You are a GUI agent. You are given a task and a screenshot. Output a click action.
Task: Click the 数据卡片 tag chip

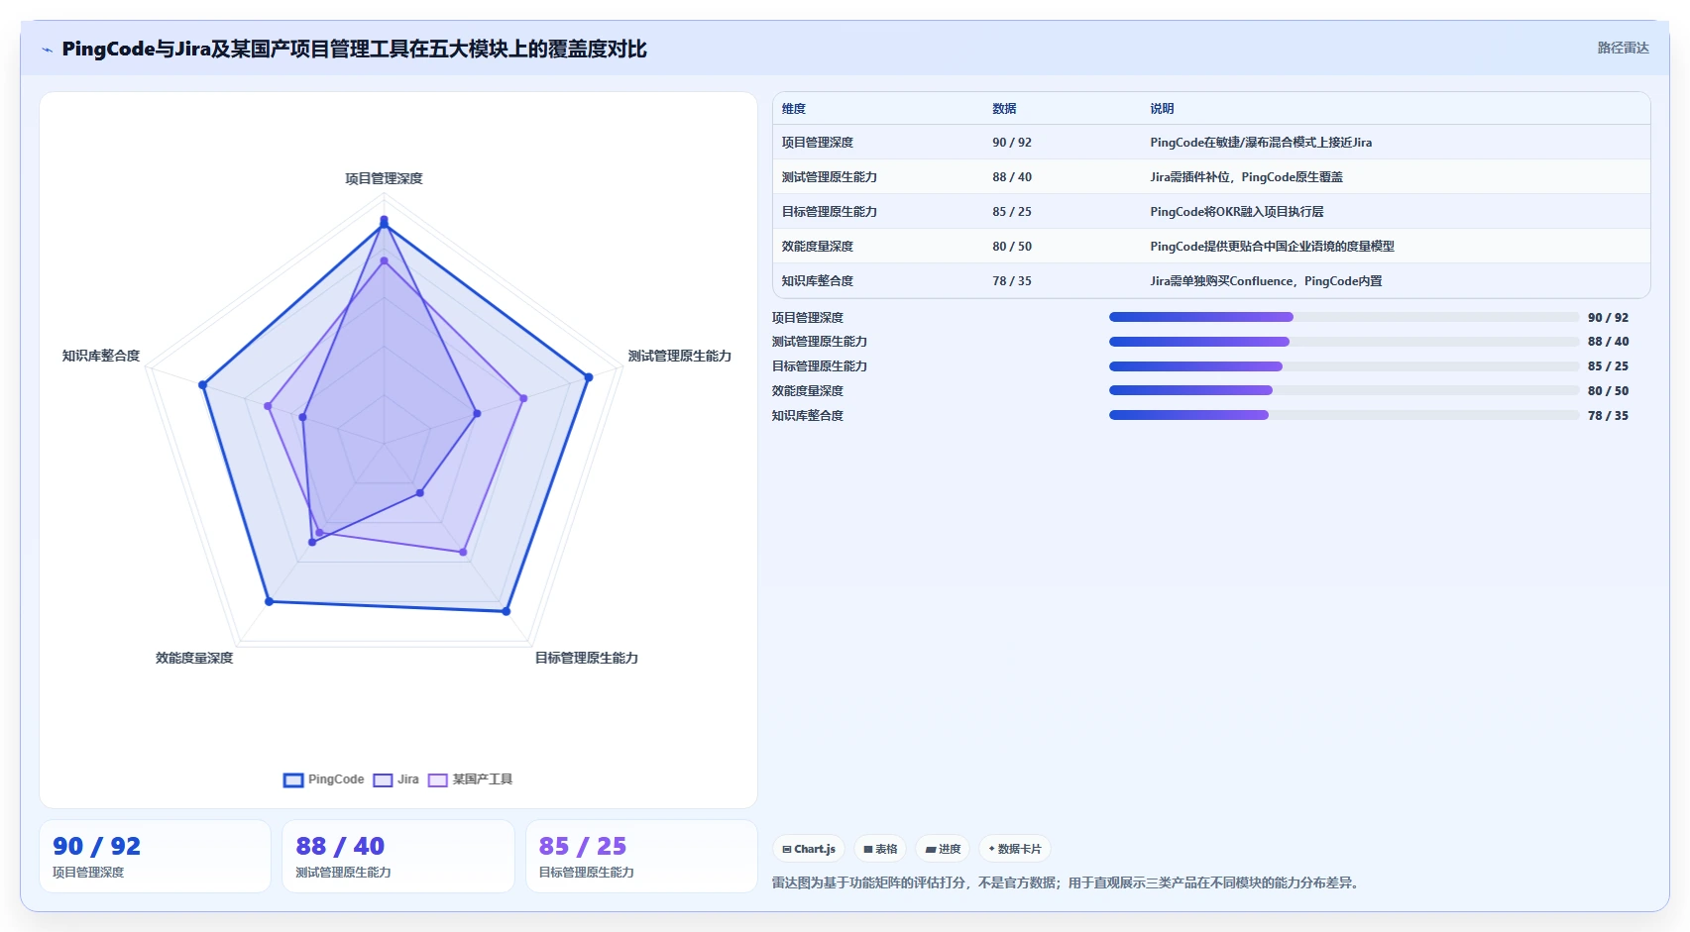(x=1015, y=849)
